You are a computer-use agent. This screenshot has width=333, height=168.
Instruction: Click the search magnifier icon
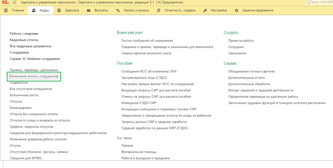pyautogui.click(x=308, y=2)
